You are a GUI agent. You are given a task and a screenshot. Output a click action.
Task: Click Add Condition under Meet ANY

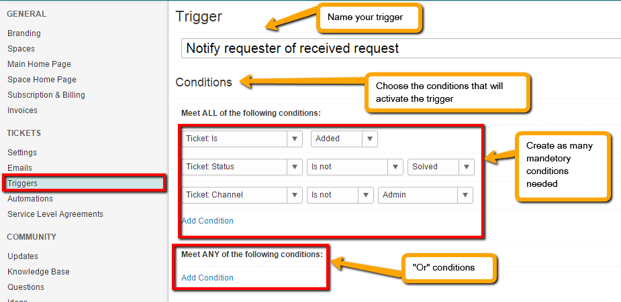[207, 278]
